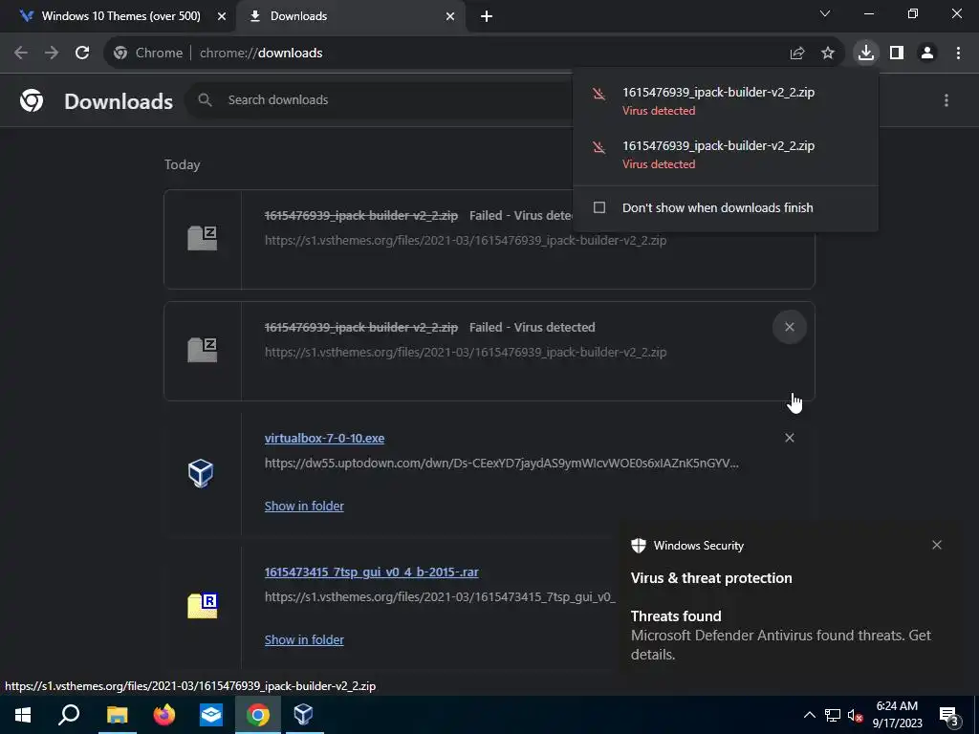The image size is (979, 734).
Task: Remove virtualbox-7-0-10.exe from the list
Action: (789, 438)
